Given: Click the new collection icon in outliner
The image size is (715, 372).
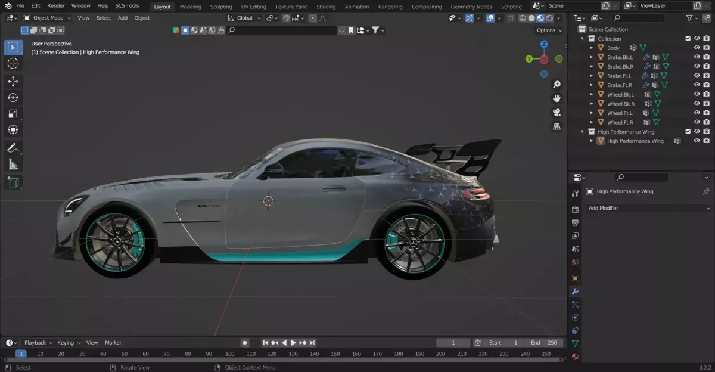Looking at the screenshot, I should click(707, 18).
